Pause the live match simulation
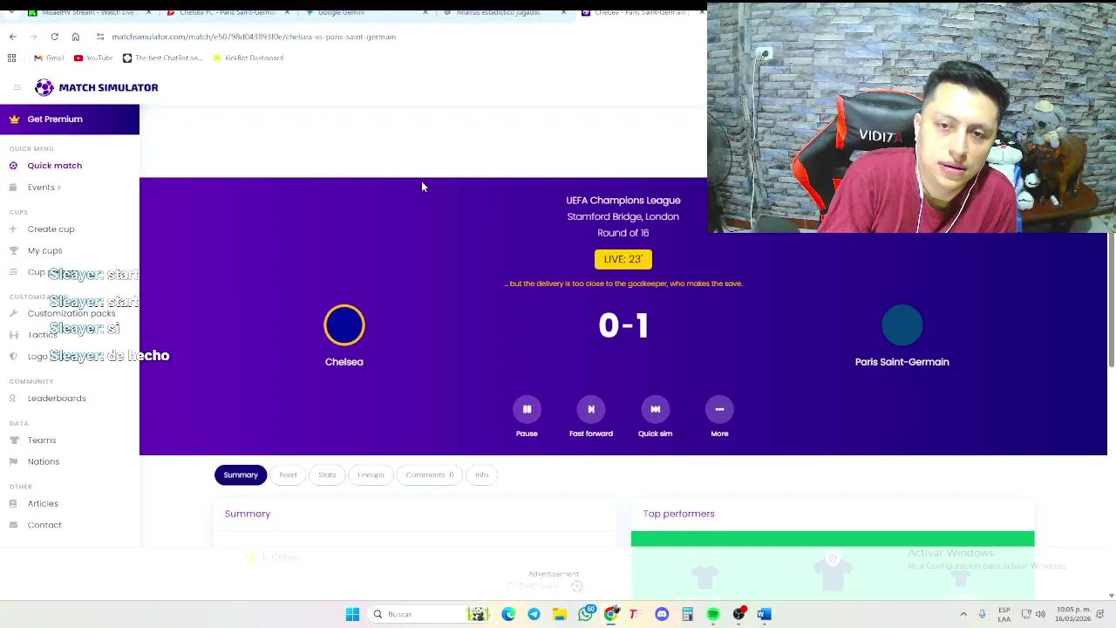Image resolution: width=1116 pixels, height=628 pixels. tap(527, 409)
